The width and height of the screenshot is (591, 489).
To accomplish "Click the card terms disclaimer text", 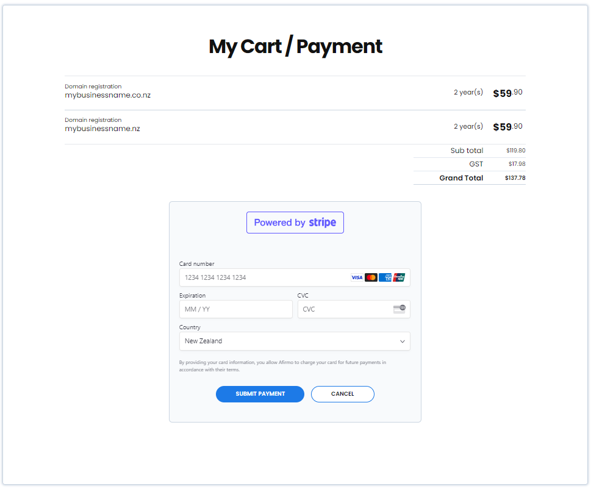I will (x=282, y=366).
